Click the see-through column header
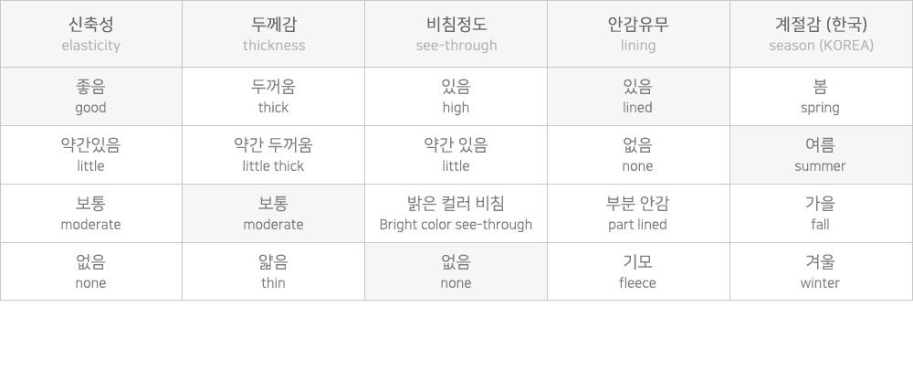Image resolution: width=913 pixels, height=392 pixels. (x=456, y=34)
